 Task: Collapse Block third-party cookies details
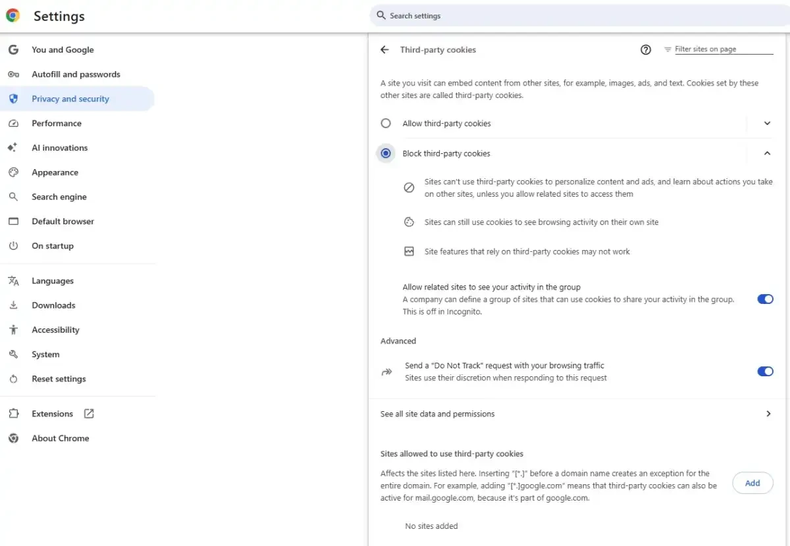[767, 153]
